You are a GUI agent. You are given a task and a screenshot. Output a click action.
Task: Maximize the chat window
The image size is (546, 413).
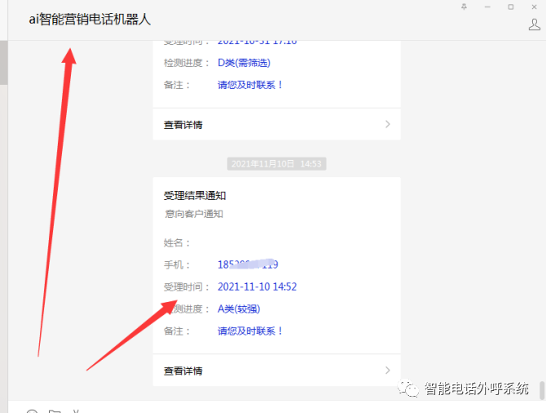pyautogui.click(x=510, y=7)
